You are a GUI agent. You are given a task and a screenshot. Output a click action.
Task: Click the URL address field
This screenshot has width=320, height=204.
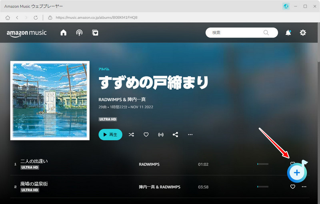[96, 18]
